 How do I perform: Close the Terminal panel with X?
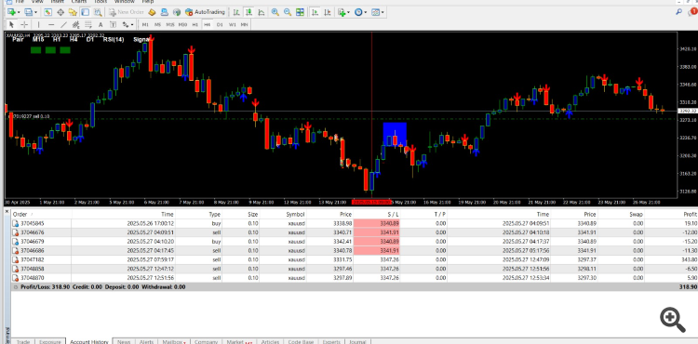(7, 212)
